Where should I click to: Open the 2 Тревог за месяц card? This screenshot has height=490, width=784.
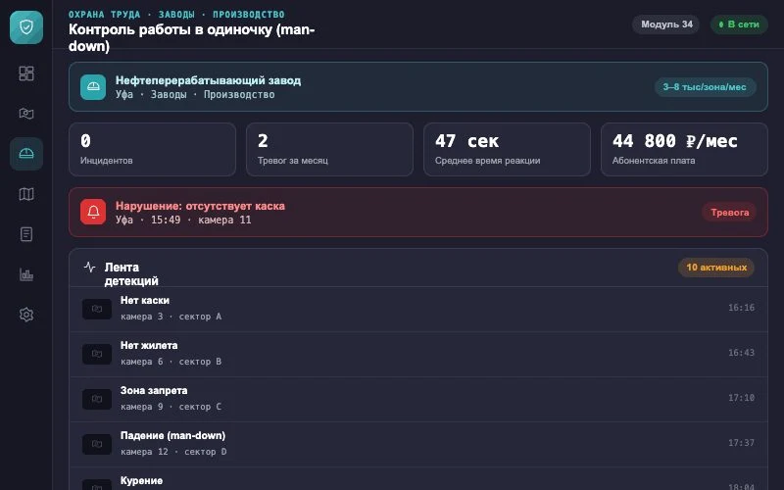tap(329, 150)
